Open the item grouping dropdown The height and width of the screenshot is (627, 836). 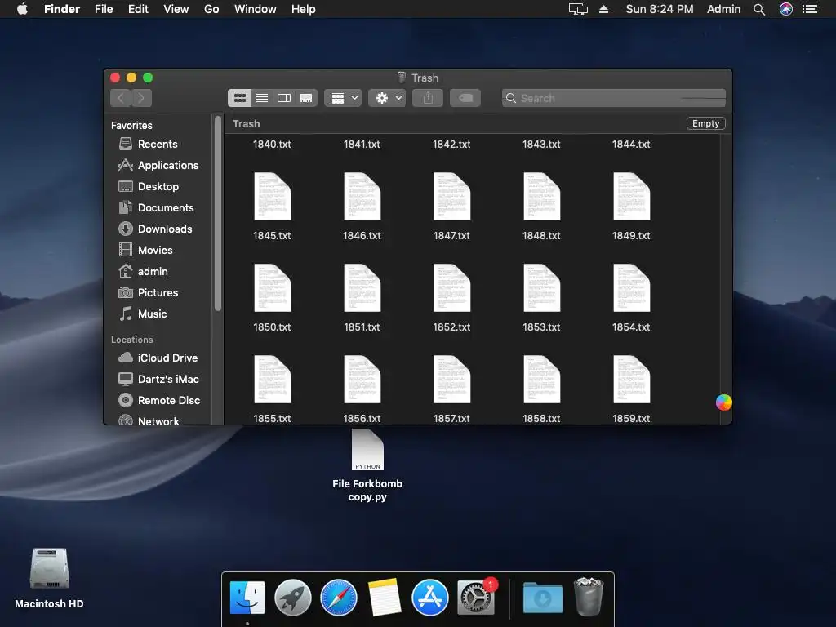[x=343, y=98]
